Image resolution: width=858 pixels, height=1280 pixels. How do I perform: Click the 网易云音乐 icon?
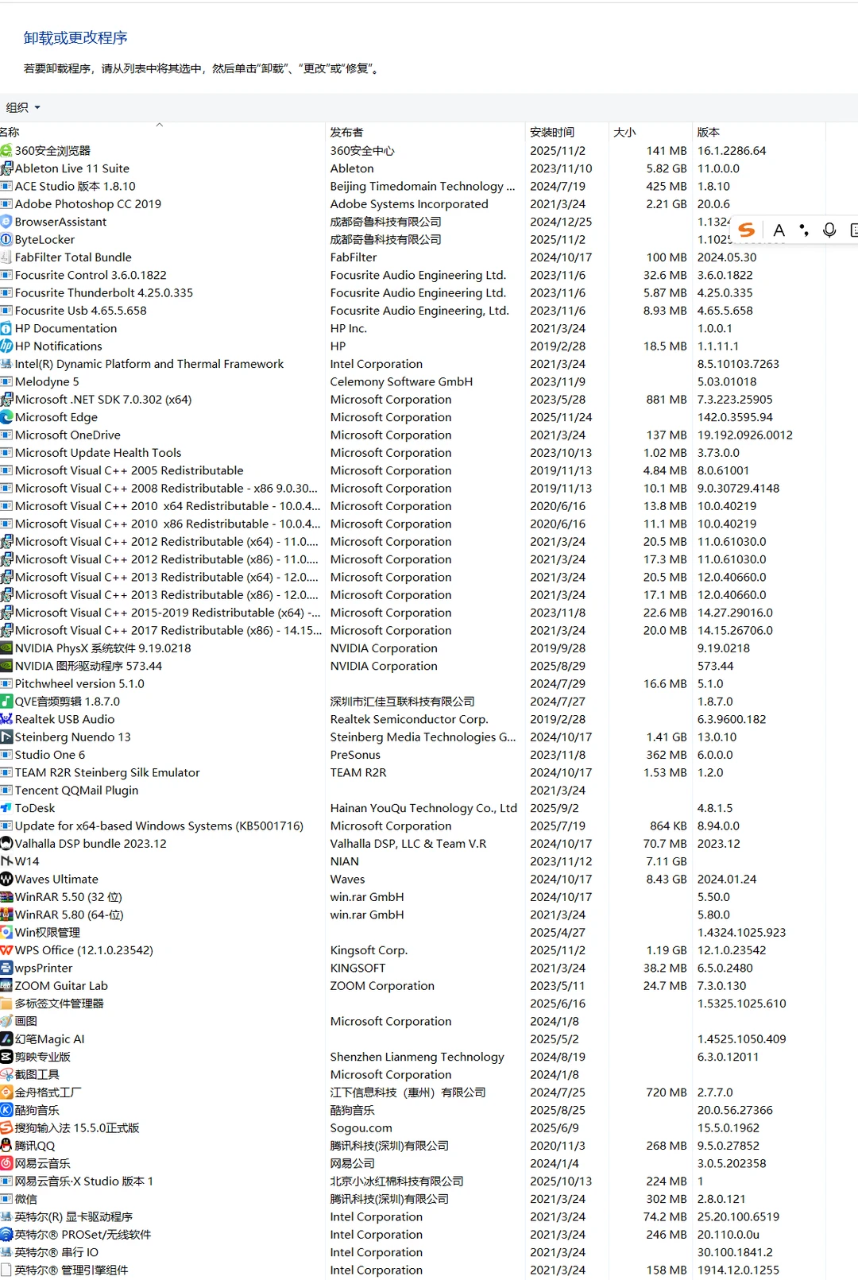pos(6,1163)
